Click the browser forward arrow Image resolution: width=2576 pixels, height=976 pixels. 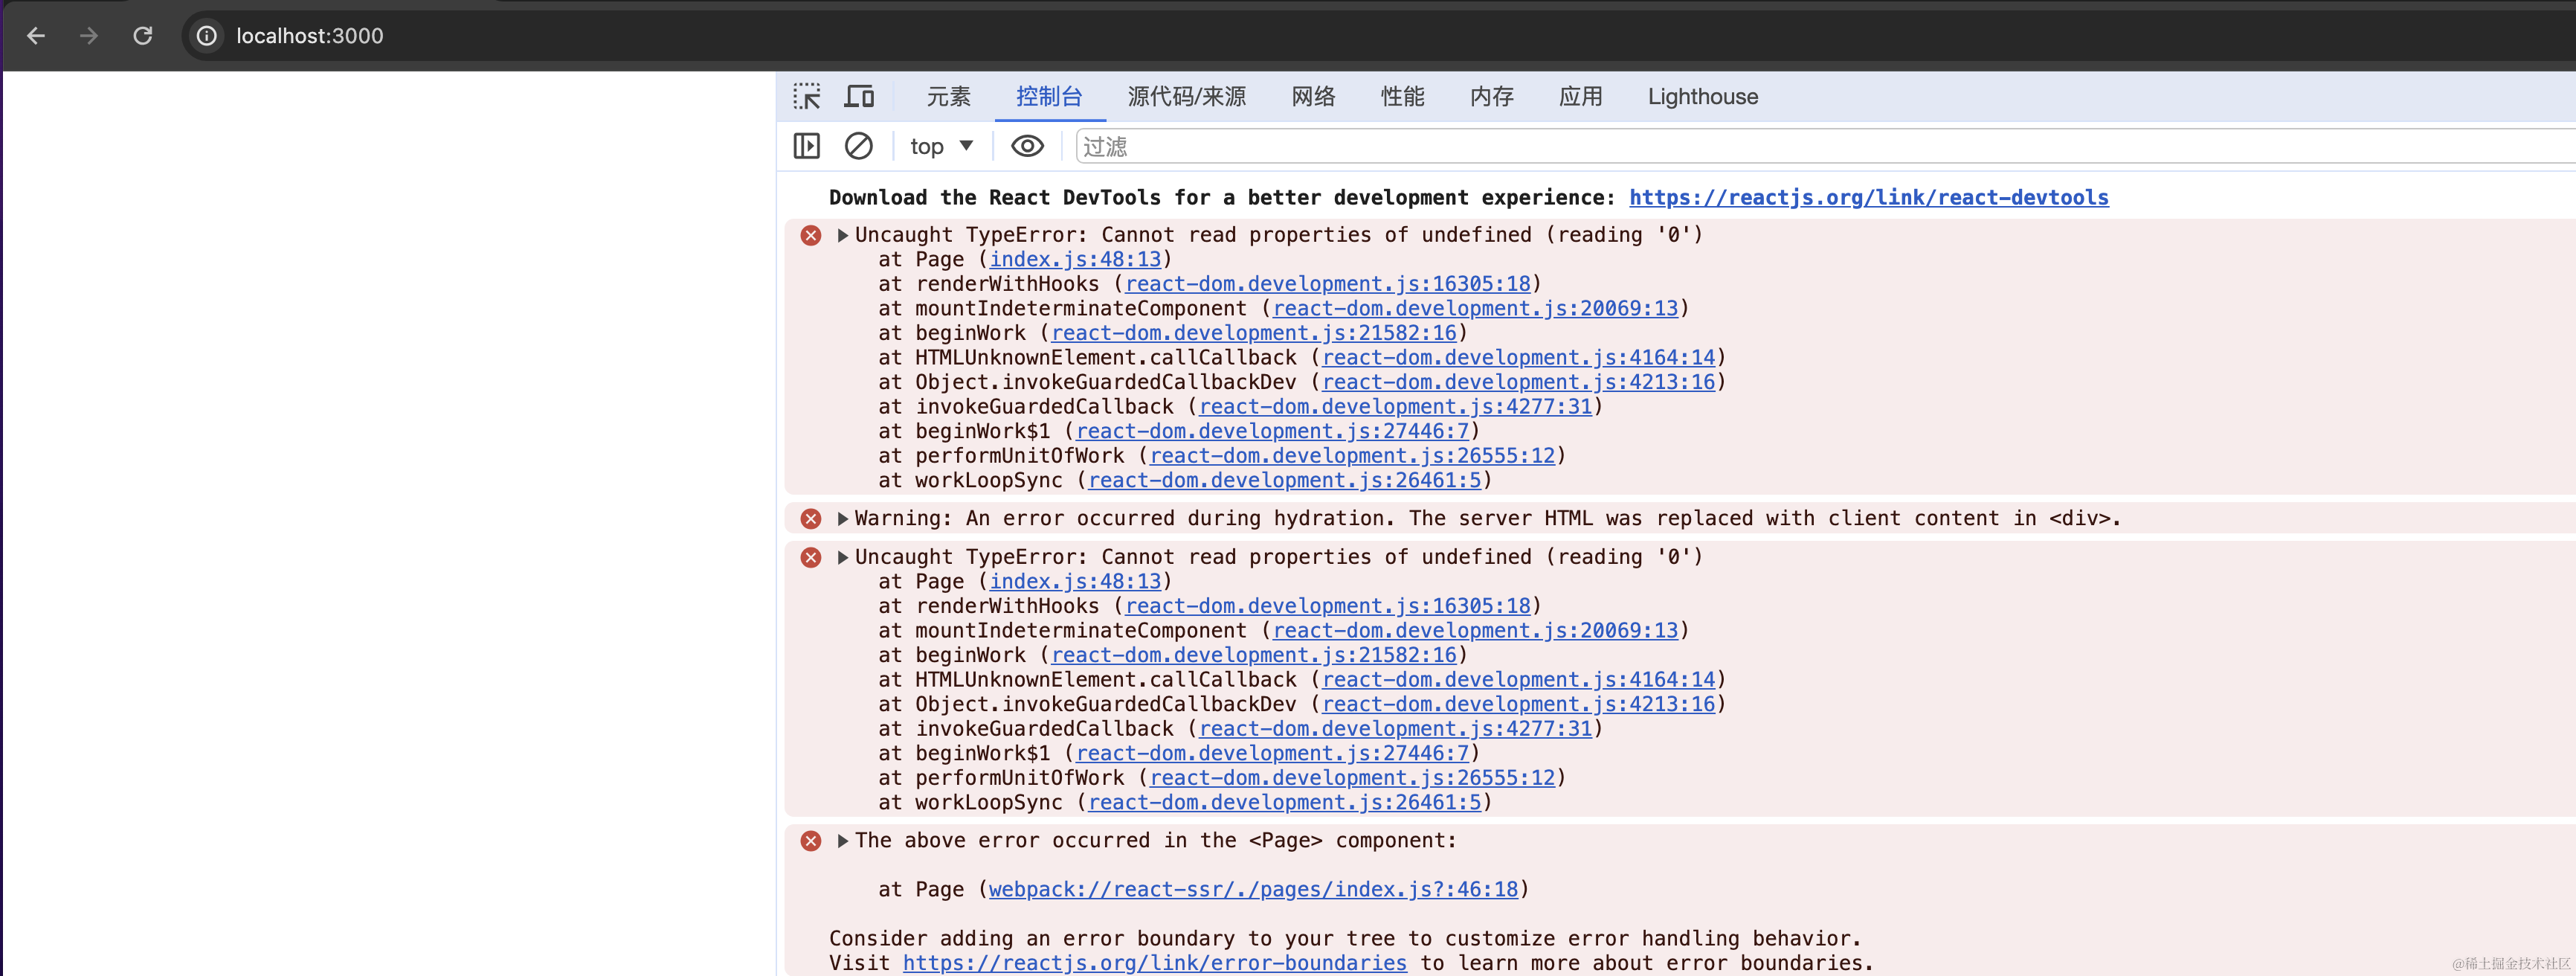(x=89, y=36)
